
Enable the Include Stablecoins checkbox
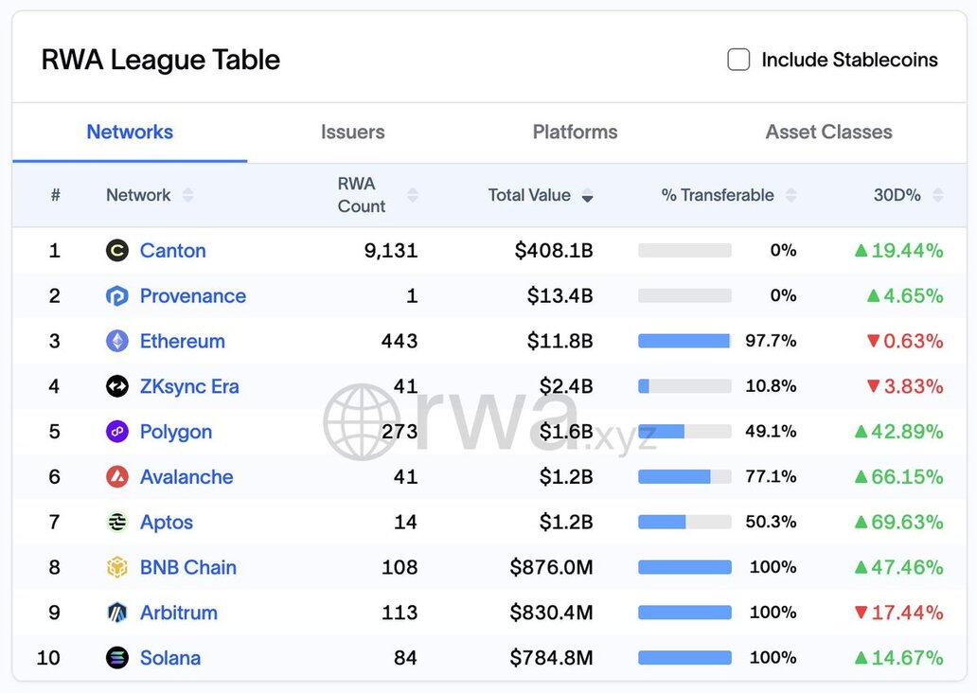pyautogui.click(x=738, y=60)
